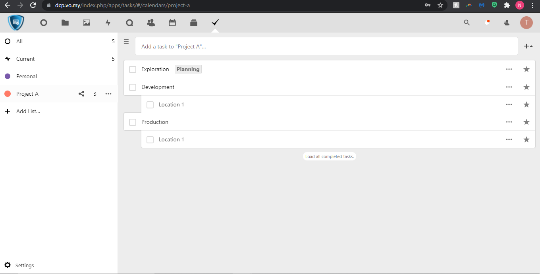Check off the Development task
The height and width of the screenshot is (274, 540).
pos(133,87)
